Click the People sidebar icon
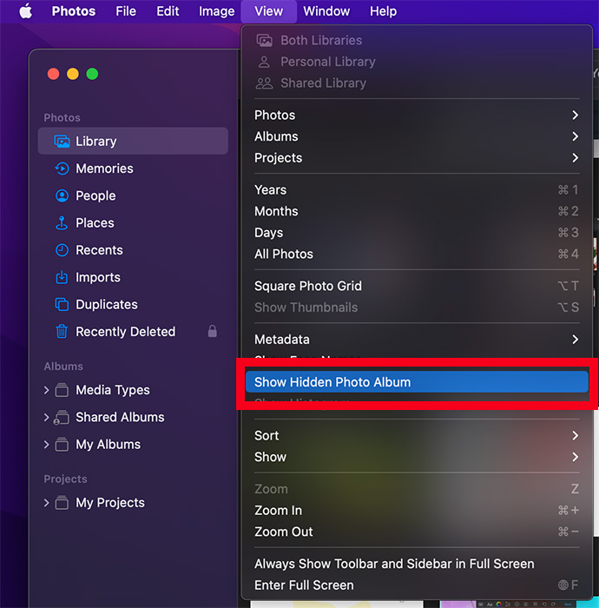The width and height of the screenshot is (599, 608). tap(62, 195)
